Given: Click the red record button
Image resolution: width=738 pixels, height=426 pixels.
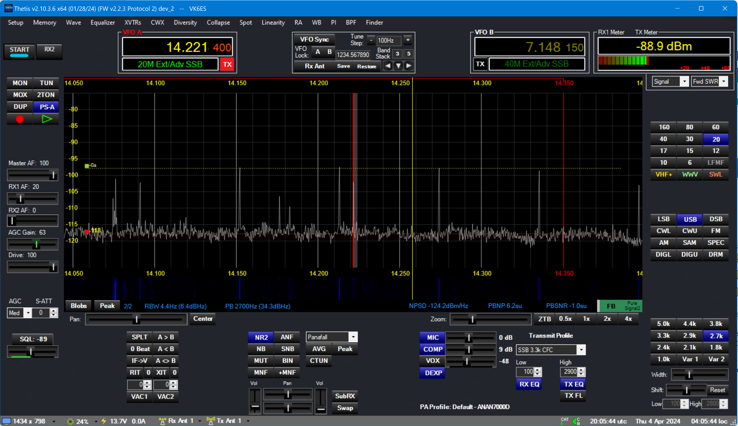Looking at the screenshot, I should [20, 119].
